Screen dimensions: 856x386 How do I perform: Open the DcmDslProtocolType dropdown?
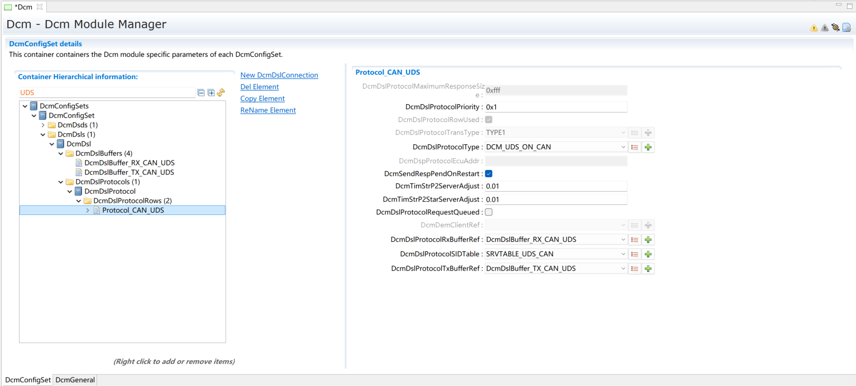[623, 147]
